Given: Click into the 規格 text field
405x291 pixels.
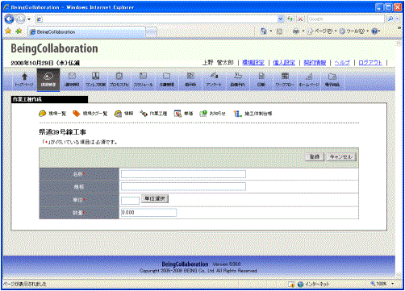Looking at the screenshot, I should click(x=183, y=186).
